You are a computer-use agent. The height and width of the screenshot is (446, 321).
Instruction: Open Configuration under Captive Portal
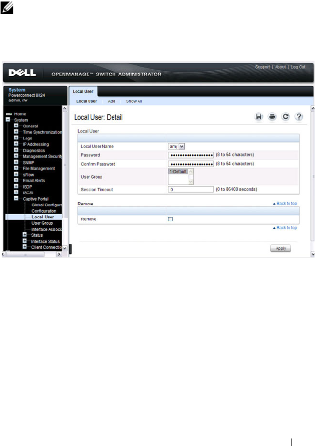click(x=44, y=211)
